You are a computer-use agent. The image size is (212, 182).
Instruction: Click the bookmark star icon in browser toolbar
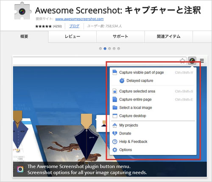182,61
